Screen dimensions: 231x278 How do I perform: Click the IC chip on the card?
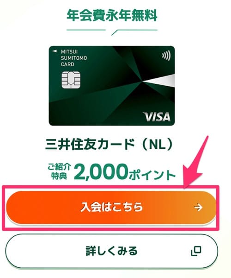(71, 80)
